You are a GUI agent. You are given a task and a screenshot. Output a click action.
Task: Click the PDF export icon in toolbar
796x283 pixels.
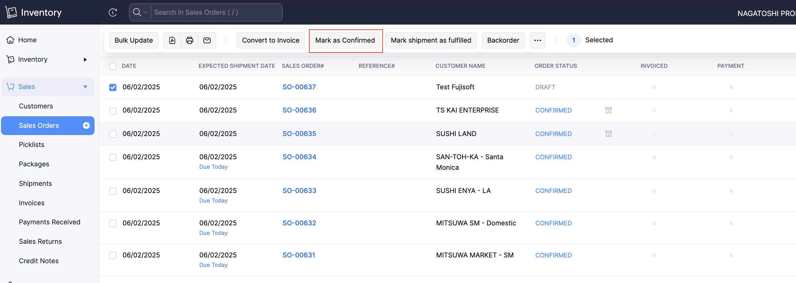coord(172,41)
